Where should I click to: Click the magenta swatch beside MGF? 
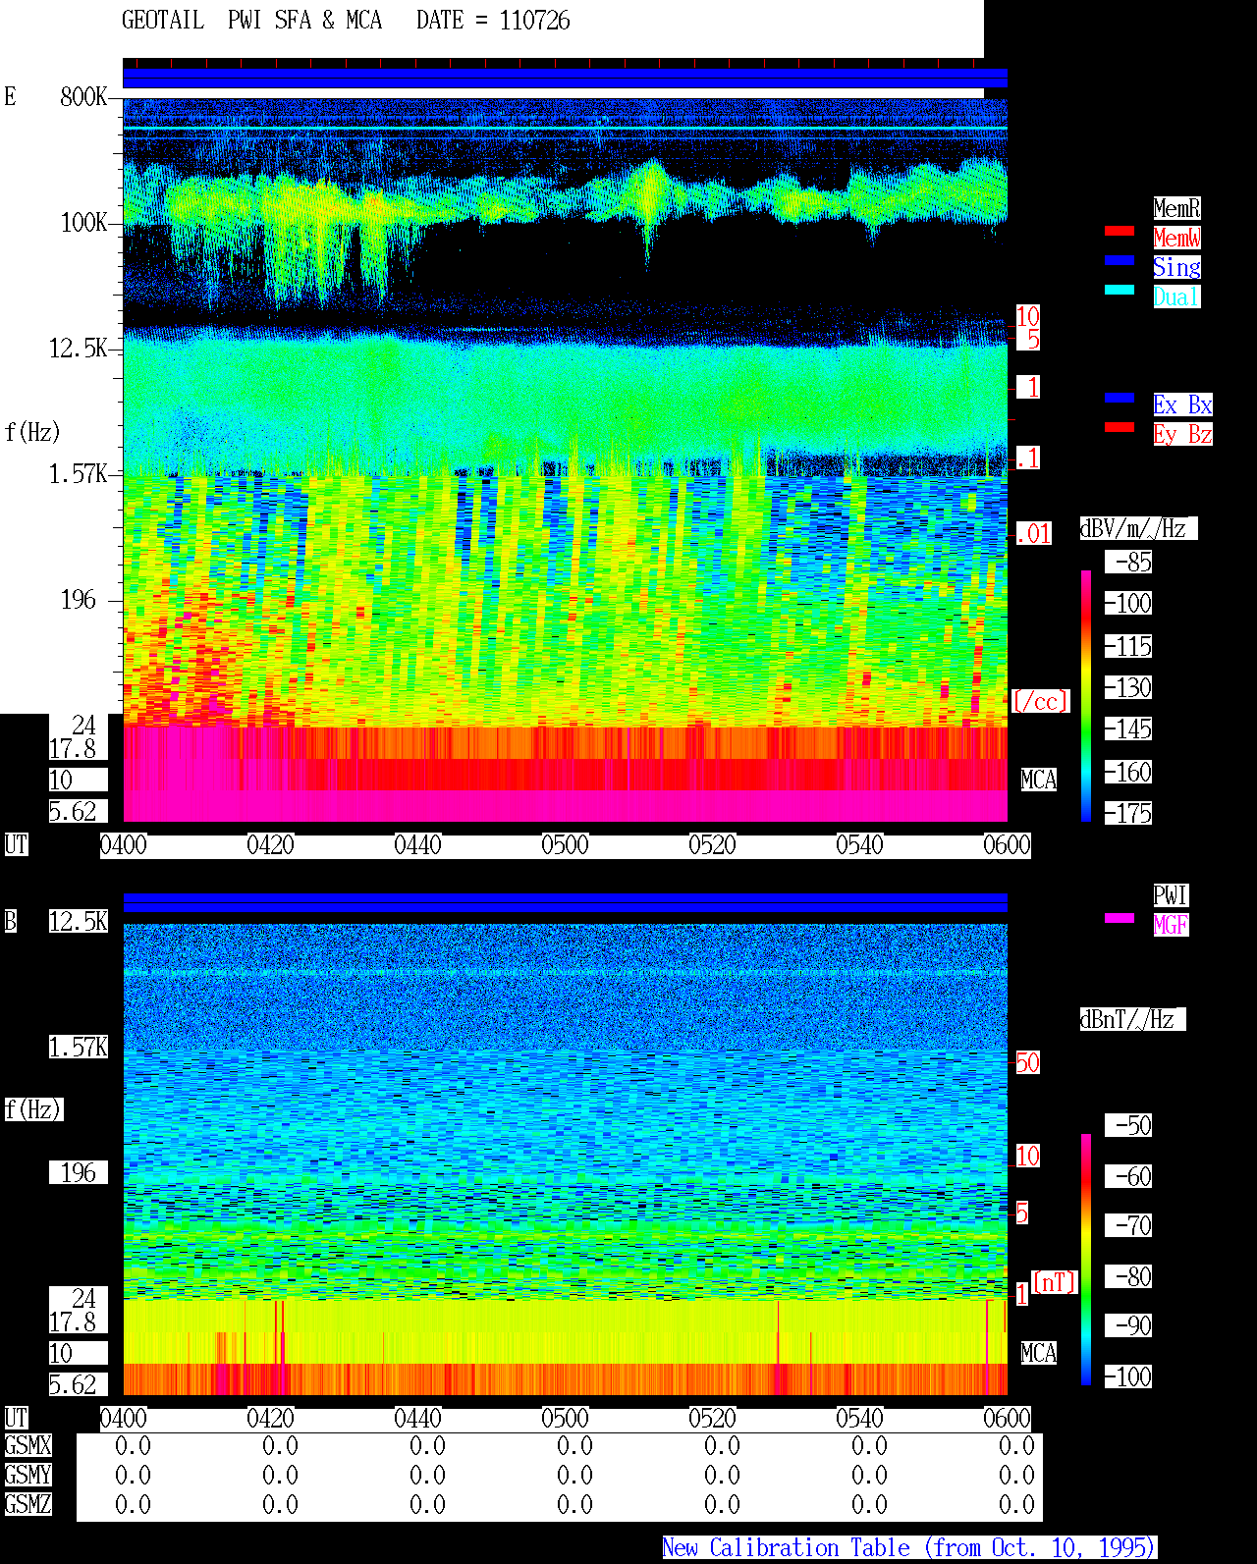click(1120, 918)
